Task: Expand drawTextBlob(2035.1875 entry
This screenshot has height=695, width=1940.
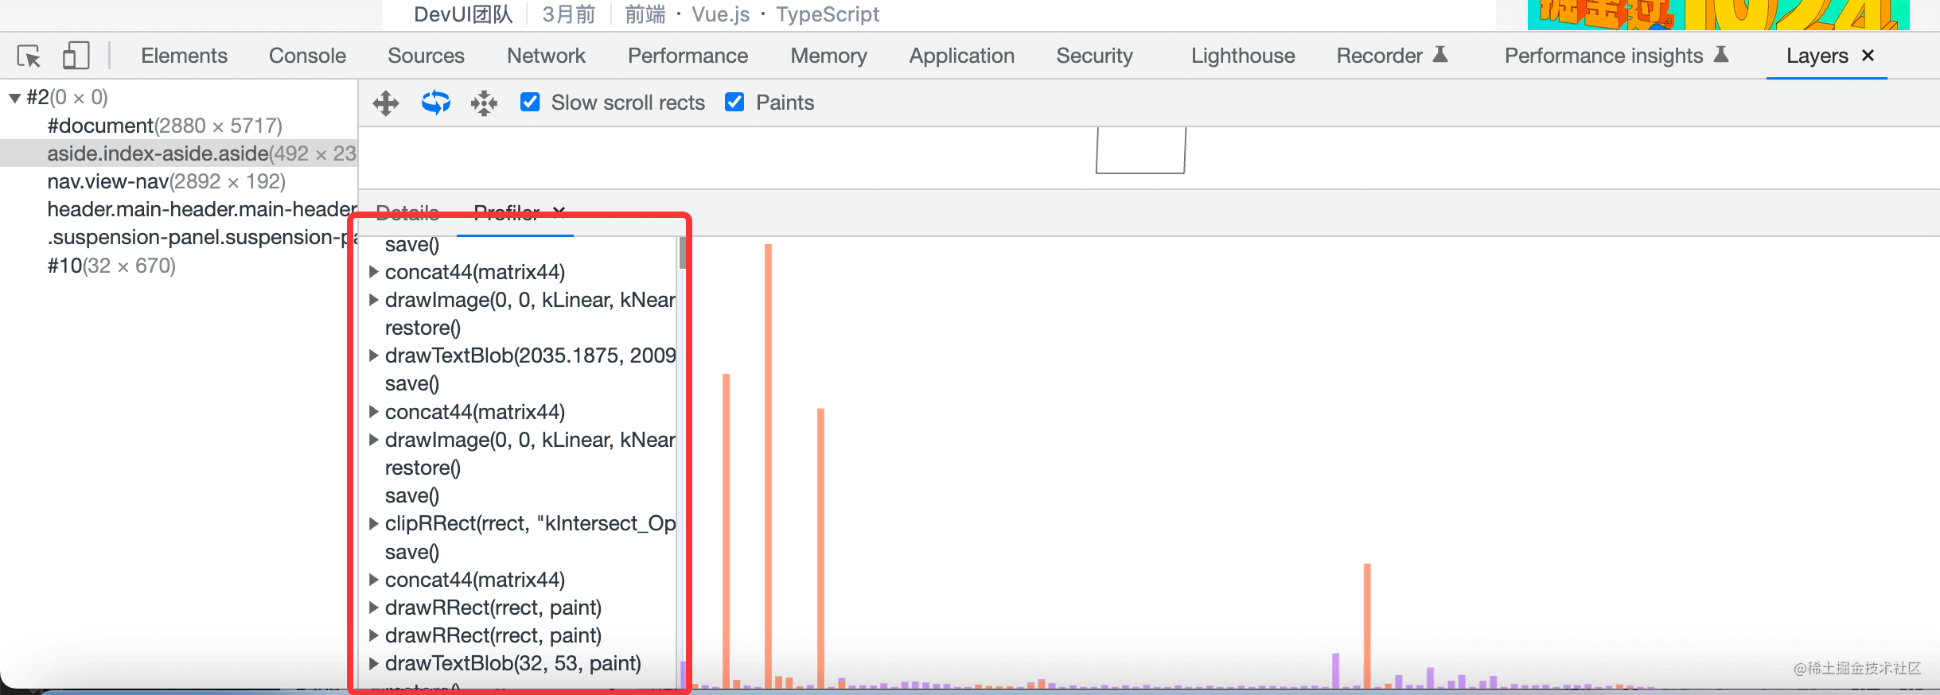Action: [373, 355]
